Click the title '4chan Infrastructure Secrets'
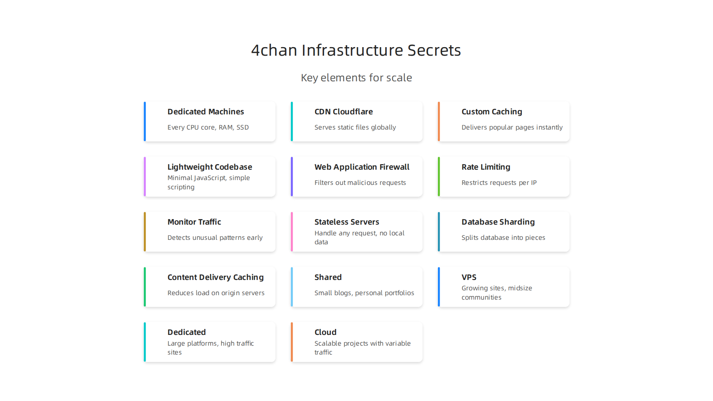 [356, 50]
